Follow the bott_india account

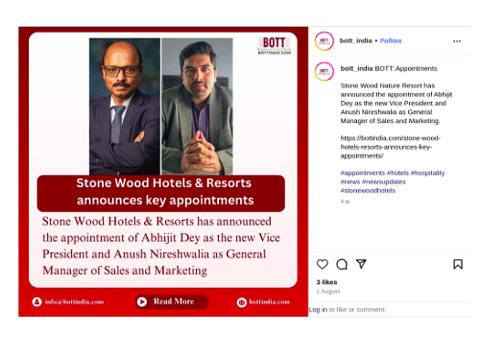(x=391, y=40)
